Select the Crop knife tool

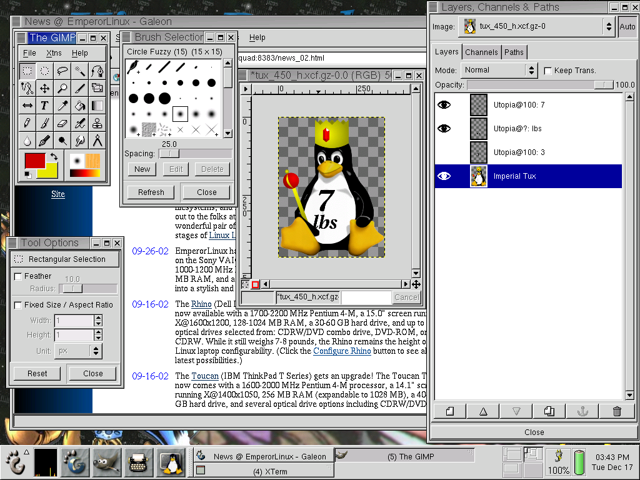click(79, 88)
